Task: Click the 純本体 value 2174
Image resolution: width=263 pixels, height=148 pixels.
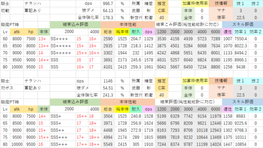Action: coord(122,137)
